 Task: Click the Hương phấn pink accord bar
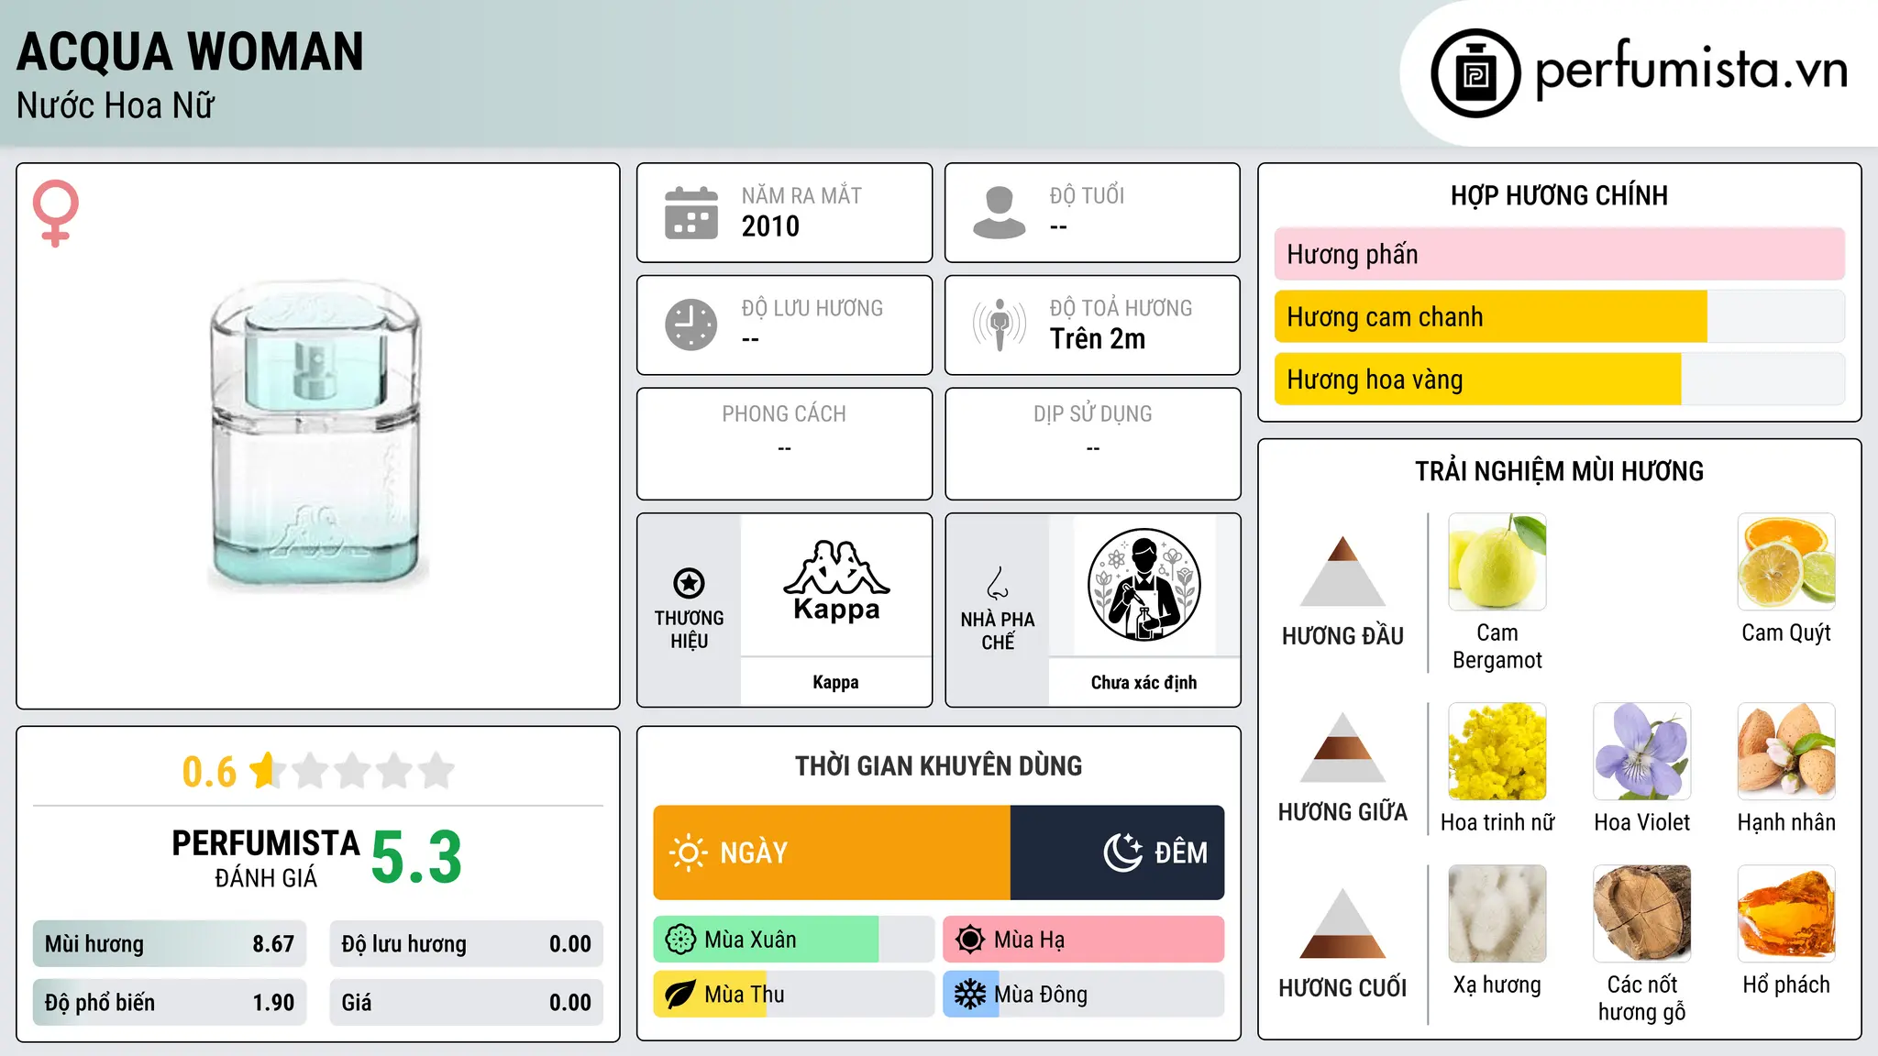(1559, 254)
